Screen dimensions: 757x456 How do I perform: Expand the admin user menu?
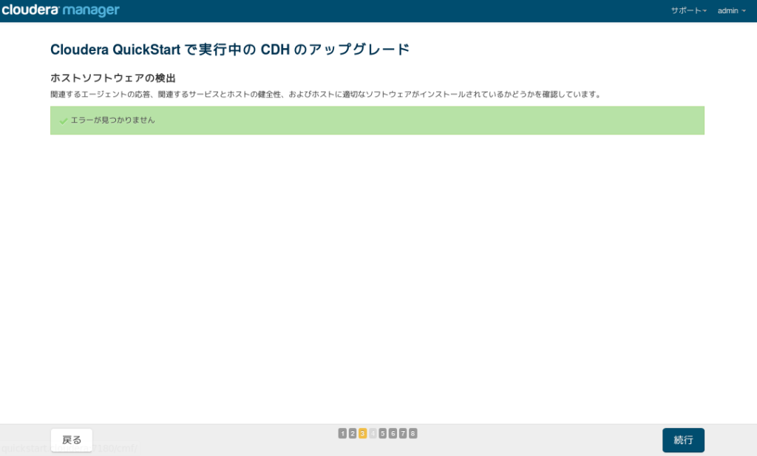pos(731,10)
